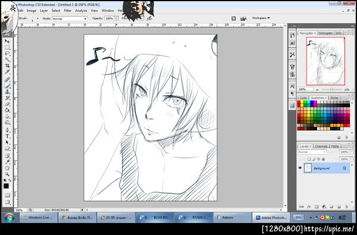Toggle lock transparent pixels in Layers

coord(309,159)
